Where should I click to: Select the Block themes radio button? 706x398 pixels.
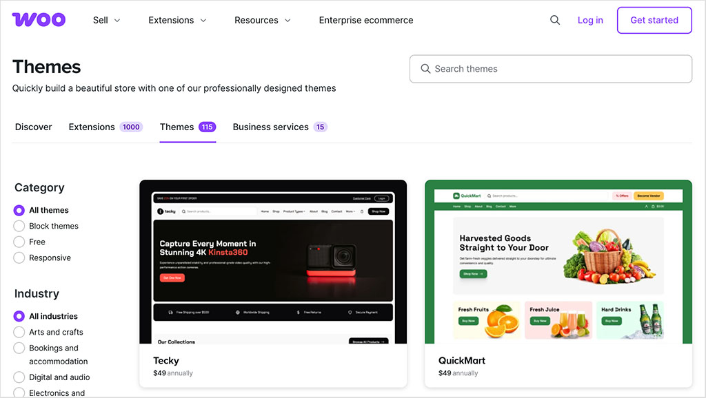(x=19, y=226)
